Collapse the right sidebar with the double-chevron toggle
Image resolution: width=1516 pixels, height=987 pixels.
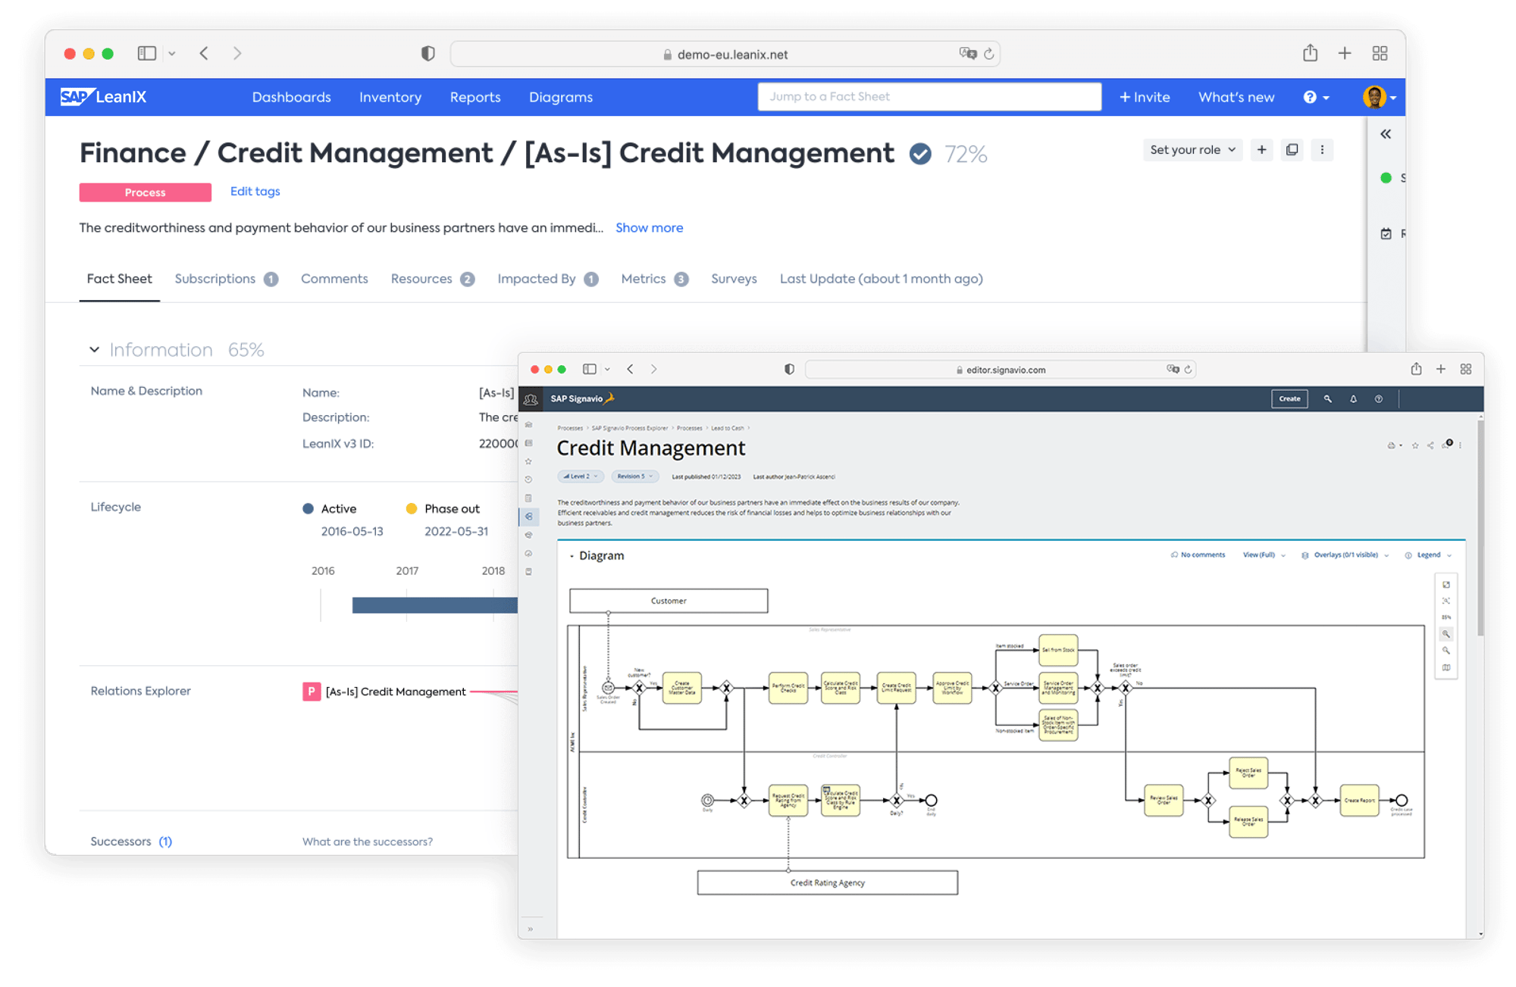1386,133
